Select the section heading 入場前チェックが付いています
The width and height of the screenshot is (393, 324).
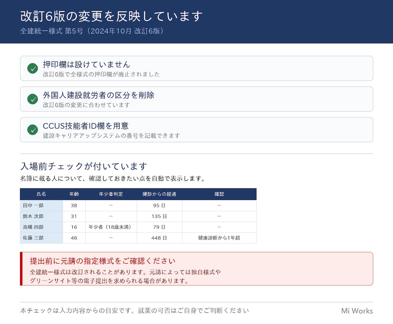click(x=84, y=166)
